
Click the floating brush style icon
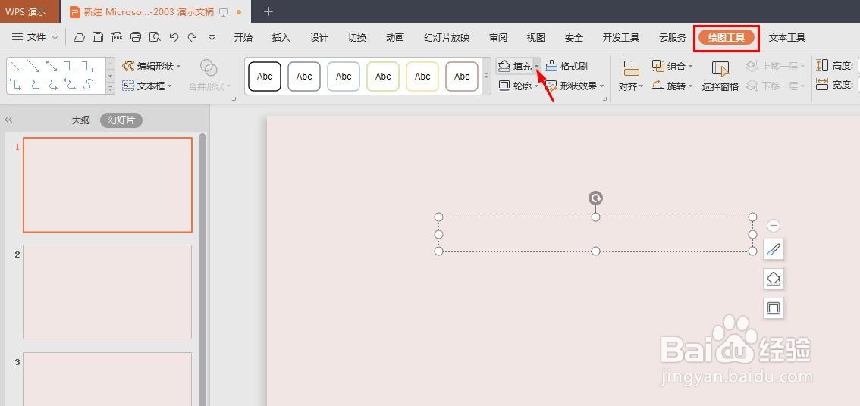click(x=773, y=249)
